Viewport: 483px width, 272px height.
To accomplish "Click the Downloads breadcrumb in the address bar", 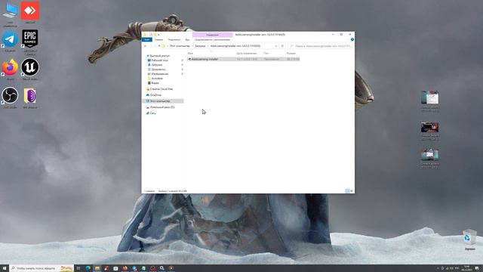I will (x=200, y=46).
